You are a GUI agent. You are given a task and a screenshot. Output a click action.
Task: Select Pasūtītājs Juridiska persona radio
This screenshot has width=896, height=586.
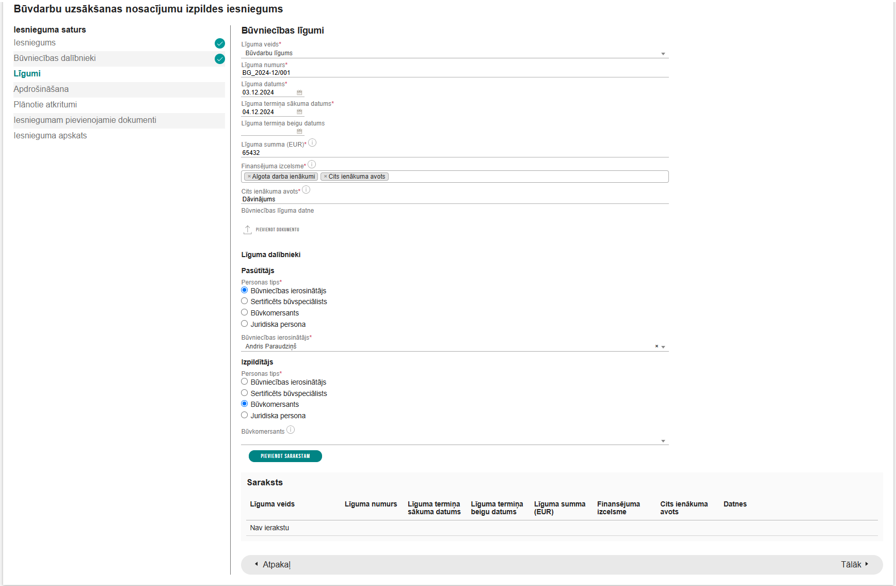245,324
